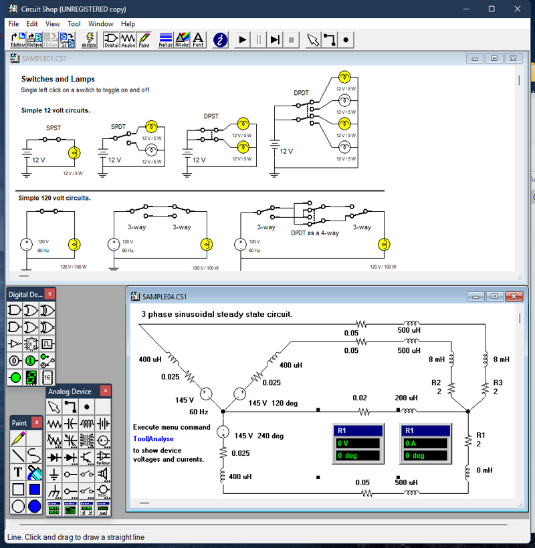The height and width of the screenshot is (548, 535).
Task: Click the blue information icon in toolbar
Action: coord(220,40)
